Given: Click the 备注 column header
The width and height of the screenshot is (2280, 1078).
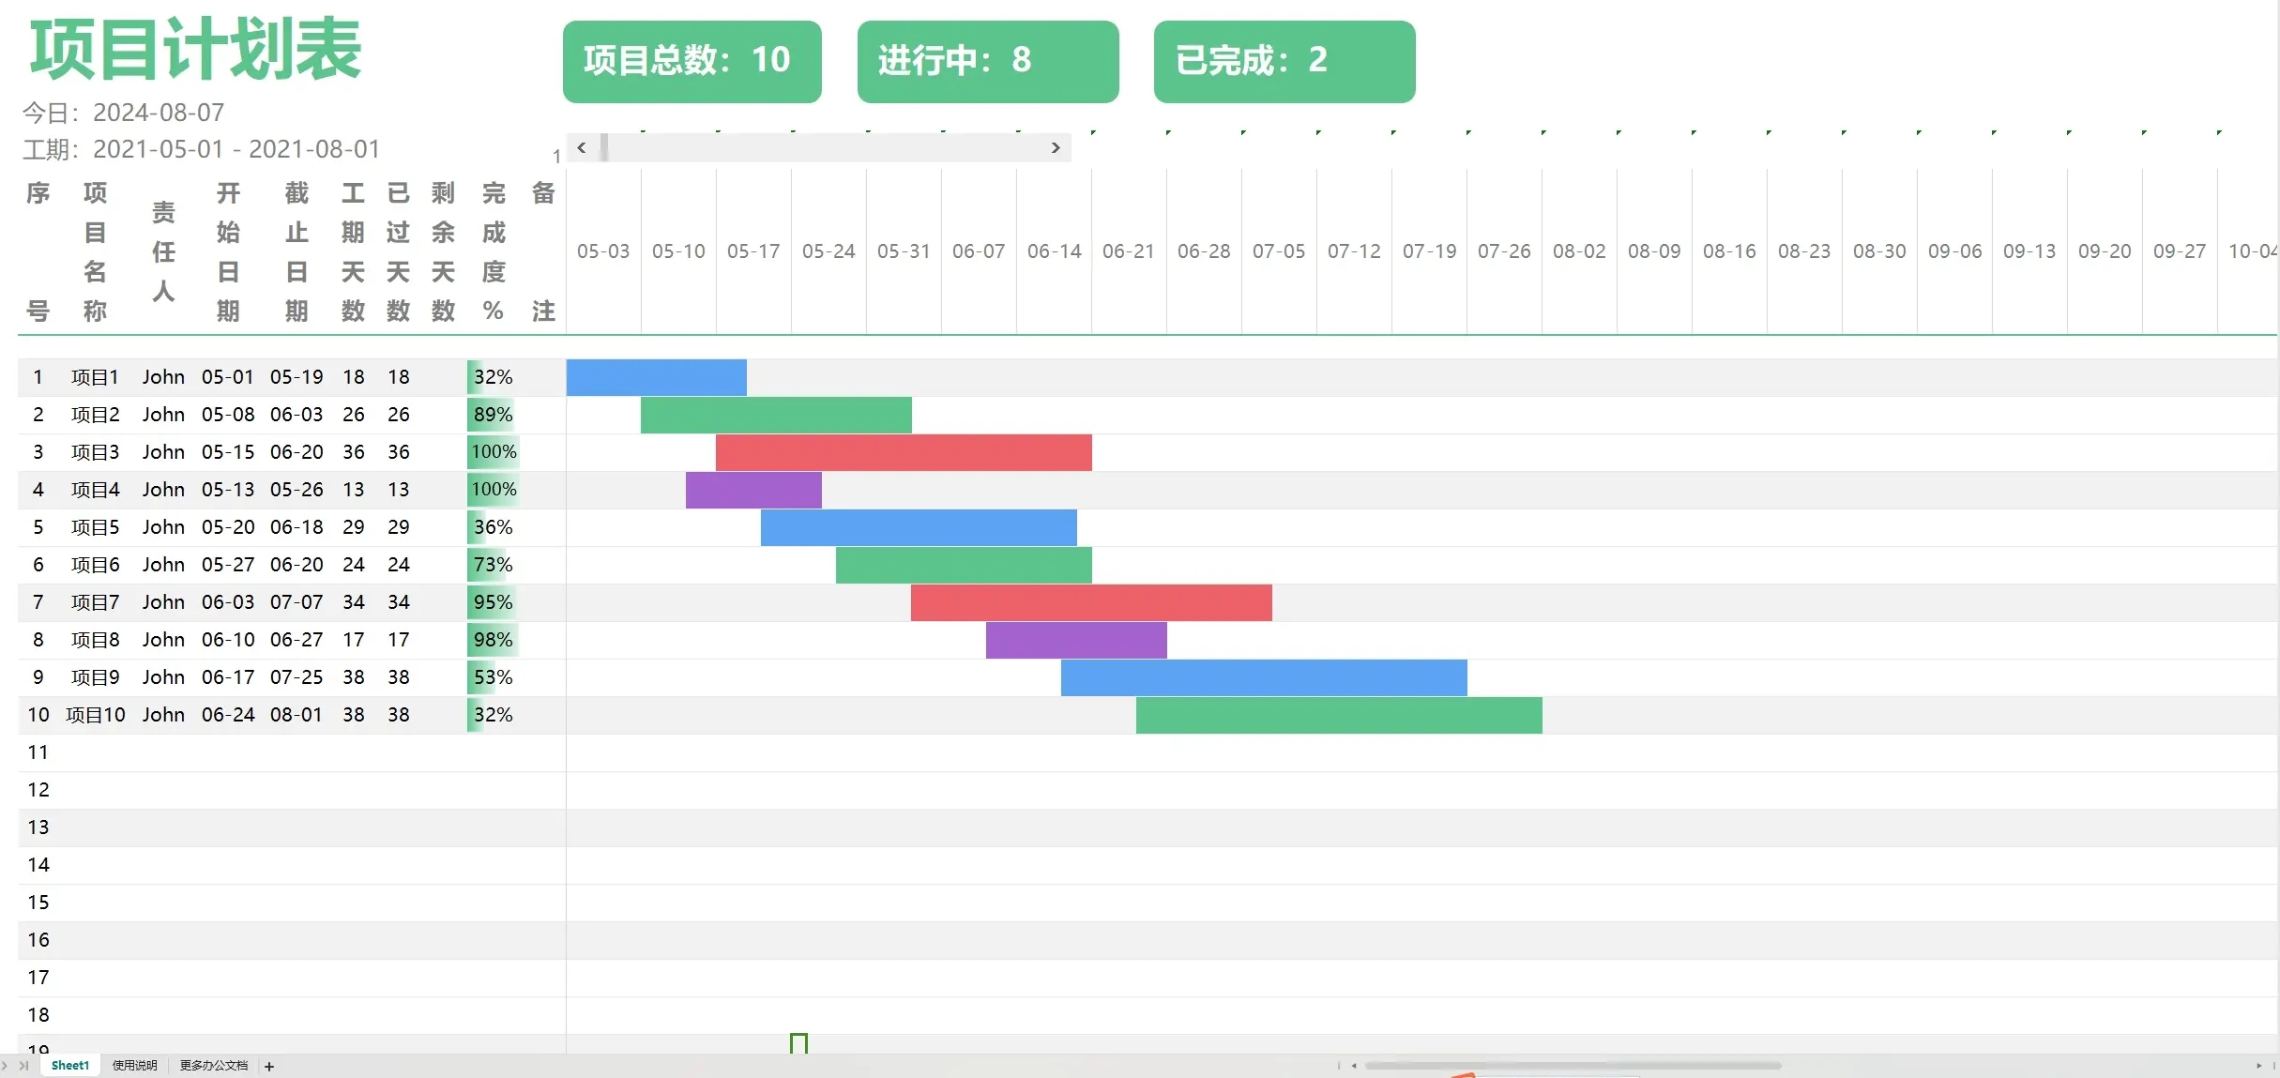Looking at the screenshot, I should tap(543, 251).
